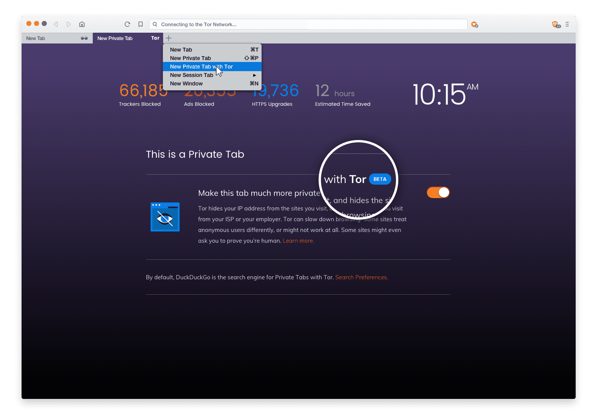598x417 pixels.
Task: Choose New Window from the menu
Action: pyautogui.click(x=212, y=83)
